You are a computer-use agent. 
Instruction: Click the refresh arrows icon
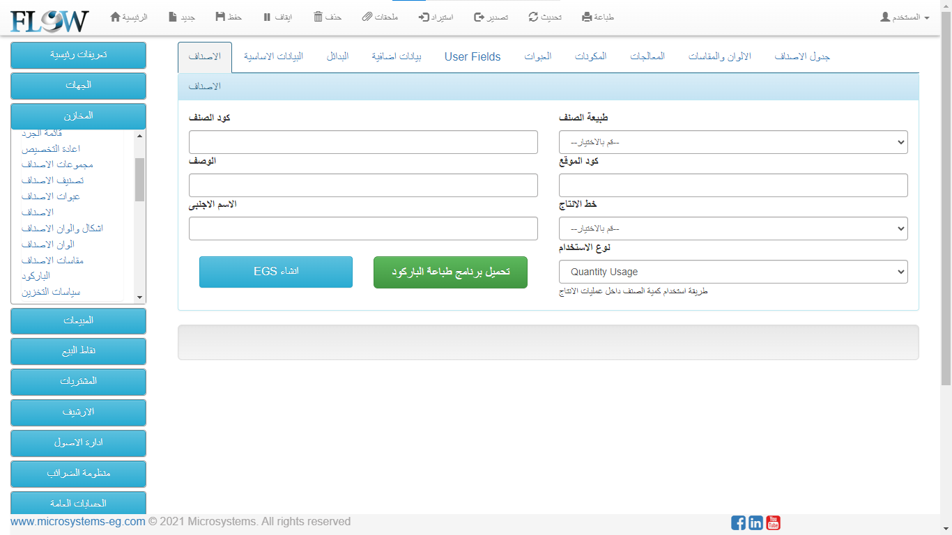[x=533, y=17]
